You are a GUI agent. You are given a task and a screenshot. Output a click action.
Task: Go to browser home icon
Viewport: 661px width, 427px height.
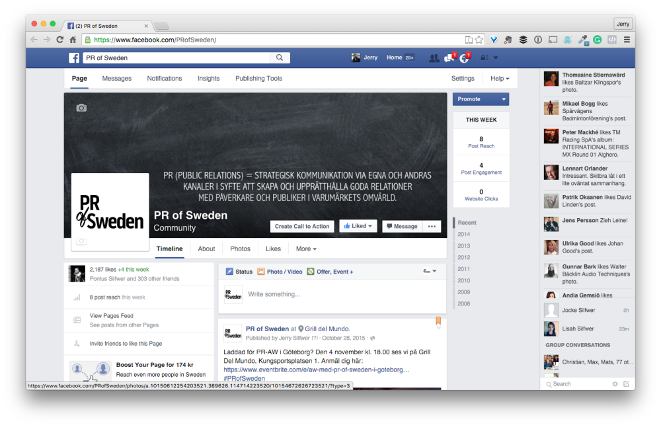click(73, 40)
